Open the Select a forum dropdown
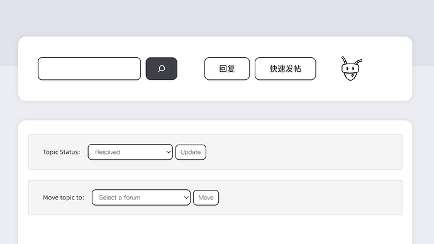The image size is (434, 244). 141,197
